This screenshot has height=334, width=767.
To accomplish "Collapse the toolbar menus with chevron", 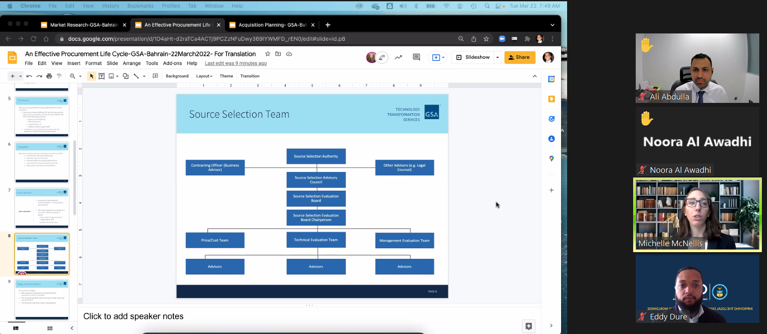I will click(534, 76).
